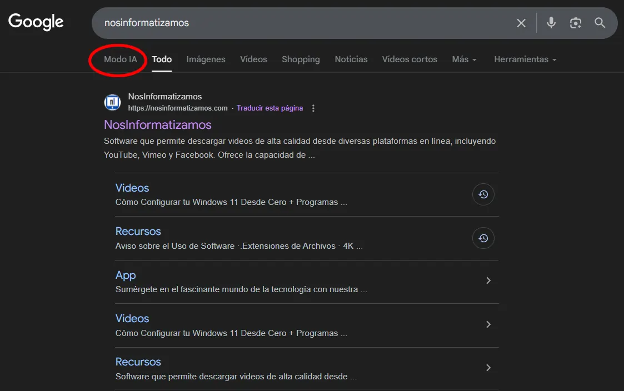Click the NosInformatizamos site name above URL
Image resolution: width=624 pixels, height=391 pixels.
tap(165, 97)
